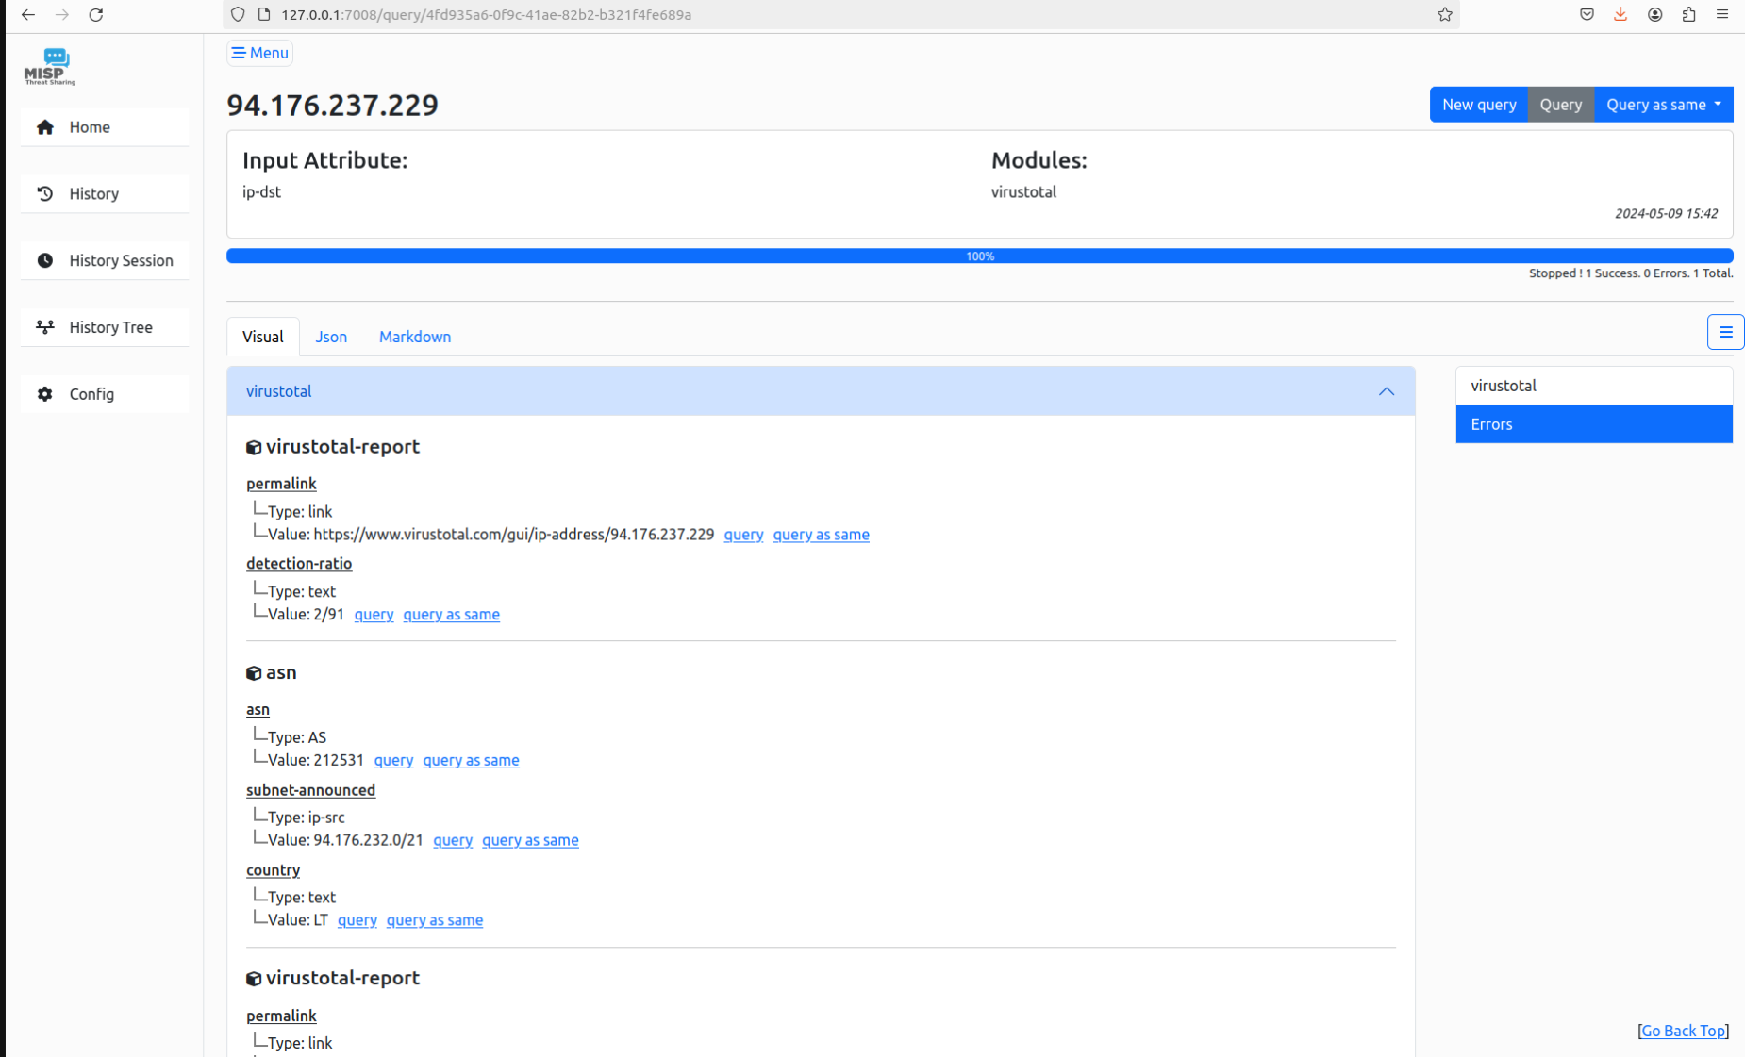Viewport: 1745px width, 1057px height.
Task: Select Errors in the right panel list
Action: (x=1593, y=424)
